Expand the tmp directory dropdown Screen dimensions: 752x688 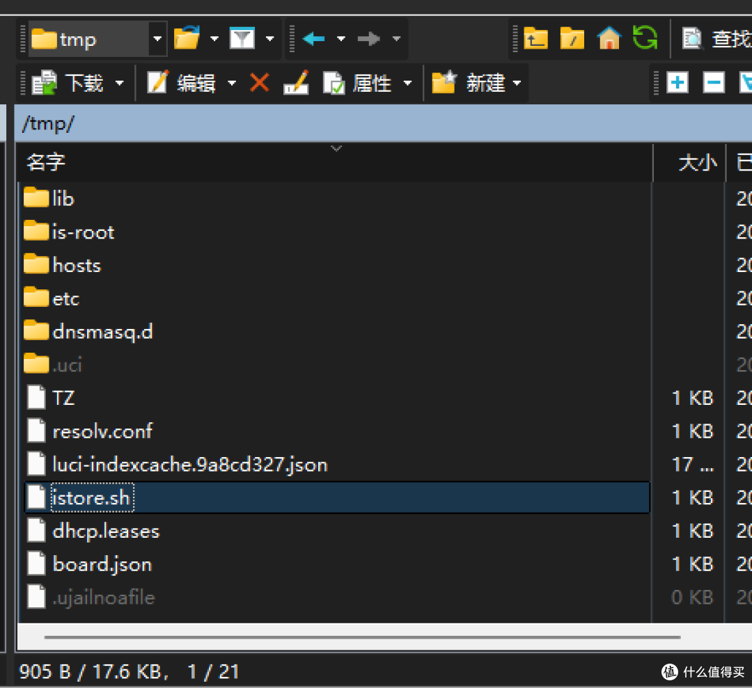pos(158,40)
